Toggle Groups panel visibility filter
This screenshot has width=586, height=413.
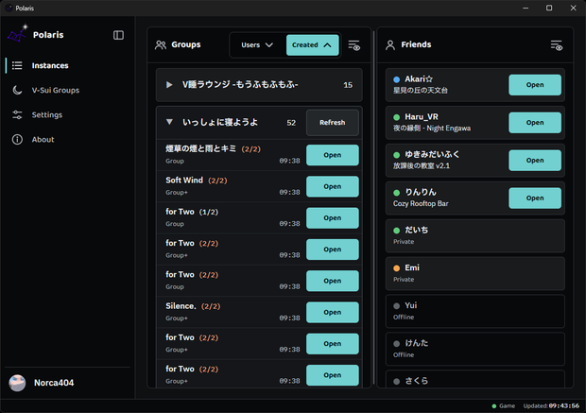353,45
